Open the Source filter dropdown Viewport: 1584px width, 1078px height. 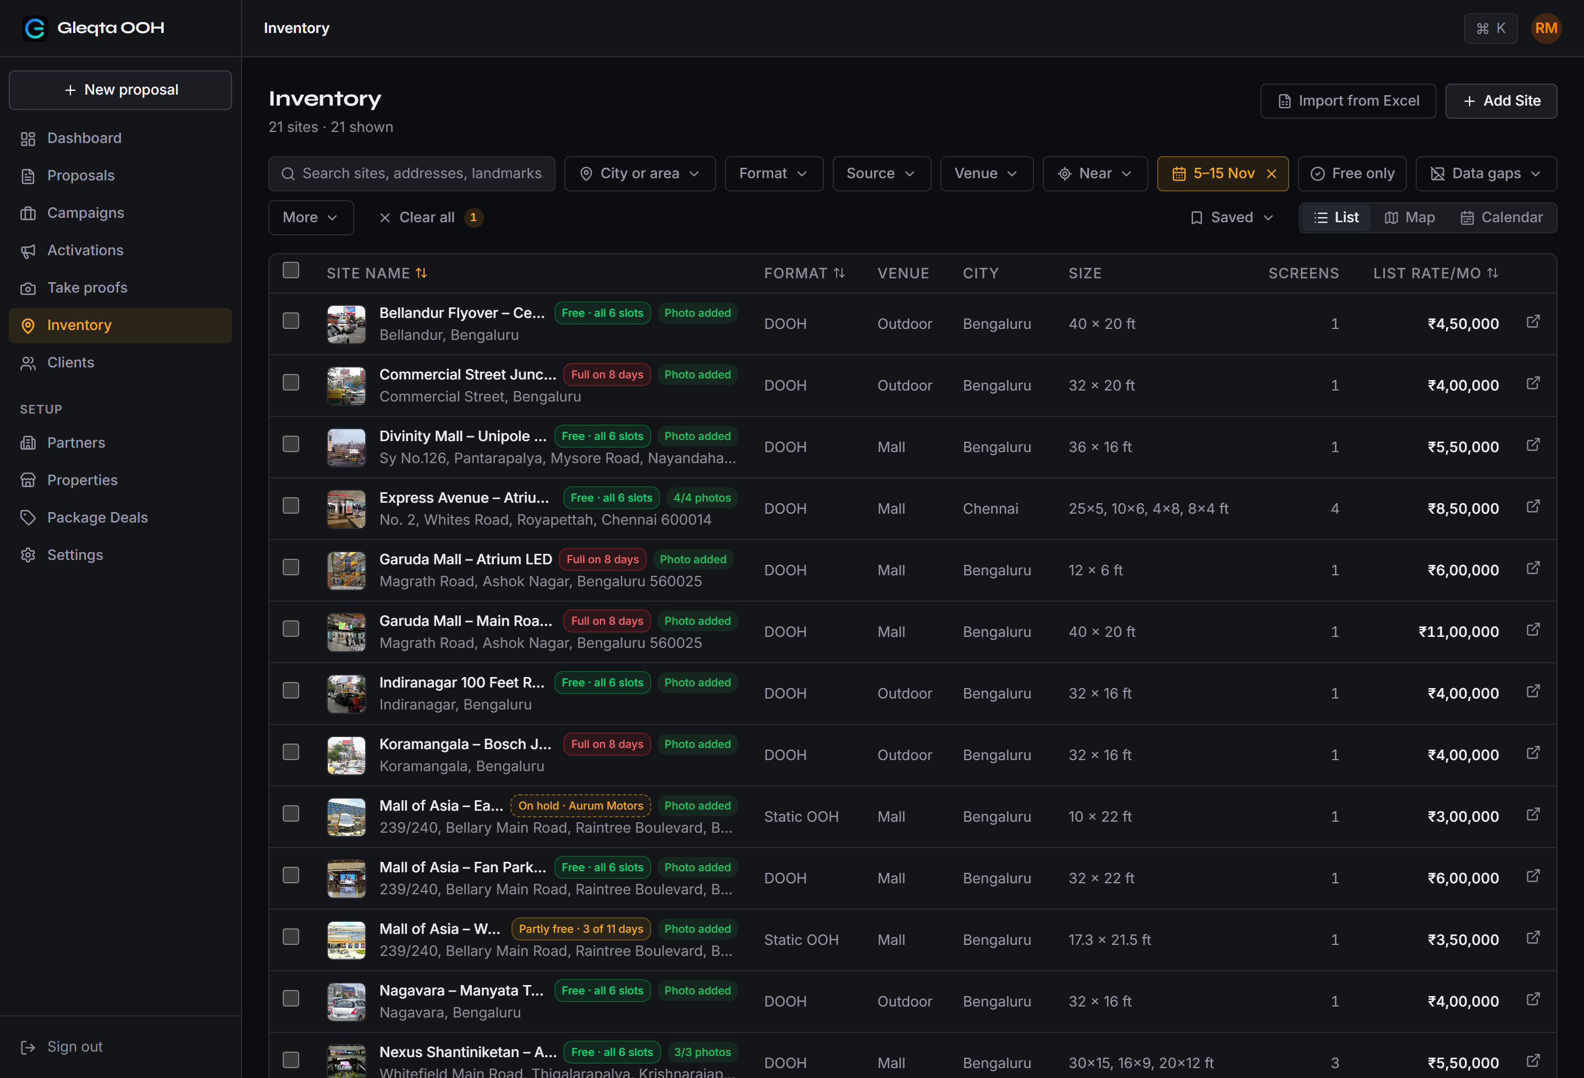point(882,174)
